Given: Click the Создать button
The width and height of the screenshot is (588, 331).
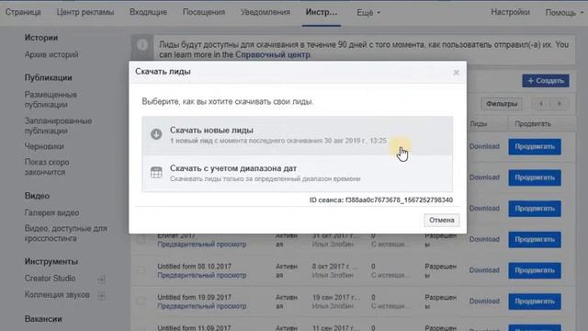Looking at the screenshot, I should pos(546,81).
